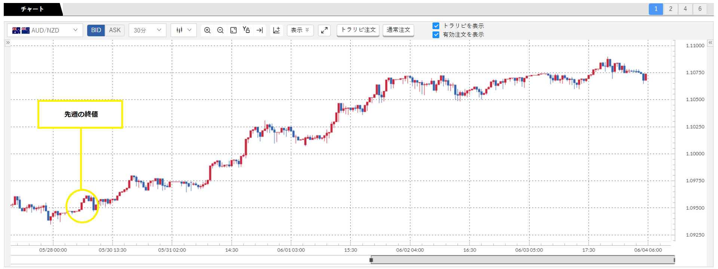Viewport: 718px width, 269px height.
Task: Click the 06/03 05:00 time label
Action: pyautogui.click(x=529, y=250)
